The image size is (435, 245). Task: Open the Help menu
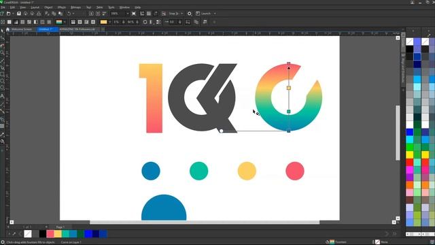point(137,7)
